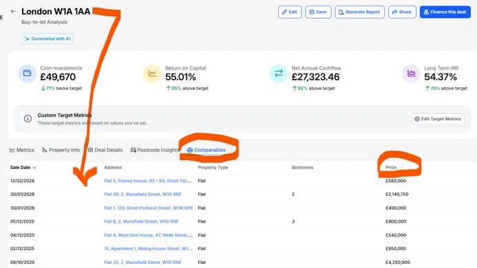Click price £490,000

click(396, 208)
